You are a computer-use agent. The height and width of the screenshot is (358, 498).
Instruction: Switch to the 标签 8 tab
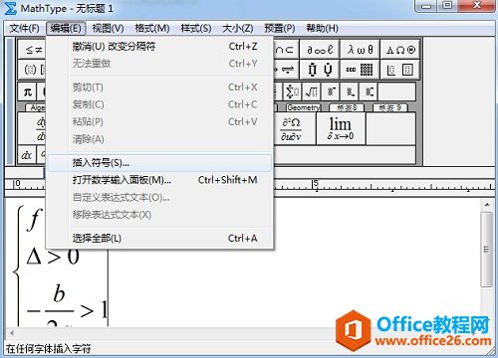tap(347, 107)
